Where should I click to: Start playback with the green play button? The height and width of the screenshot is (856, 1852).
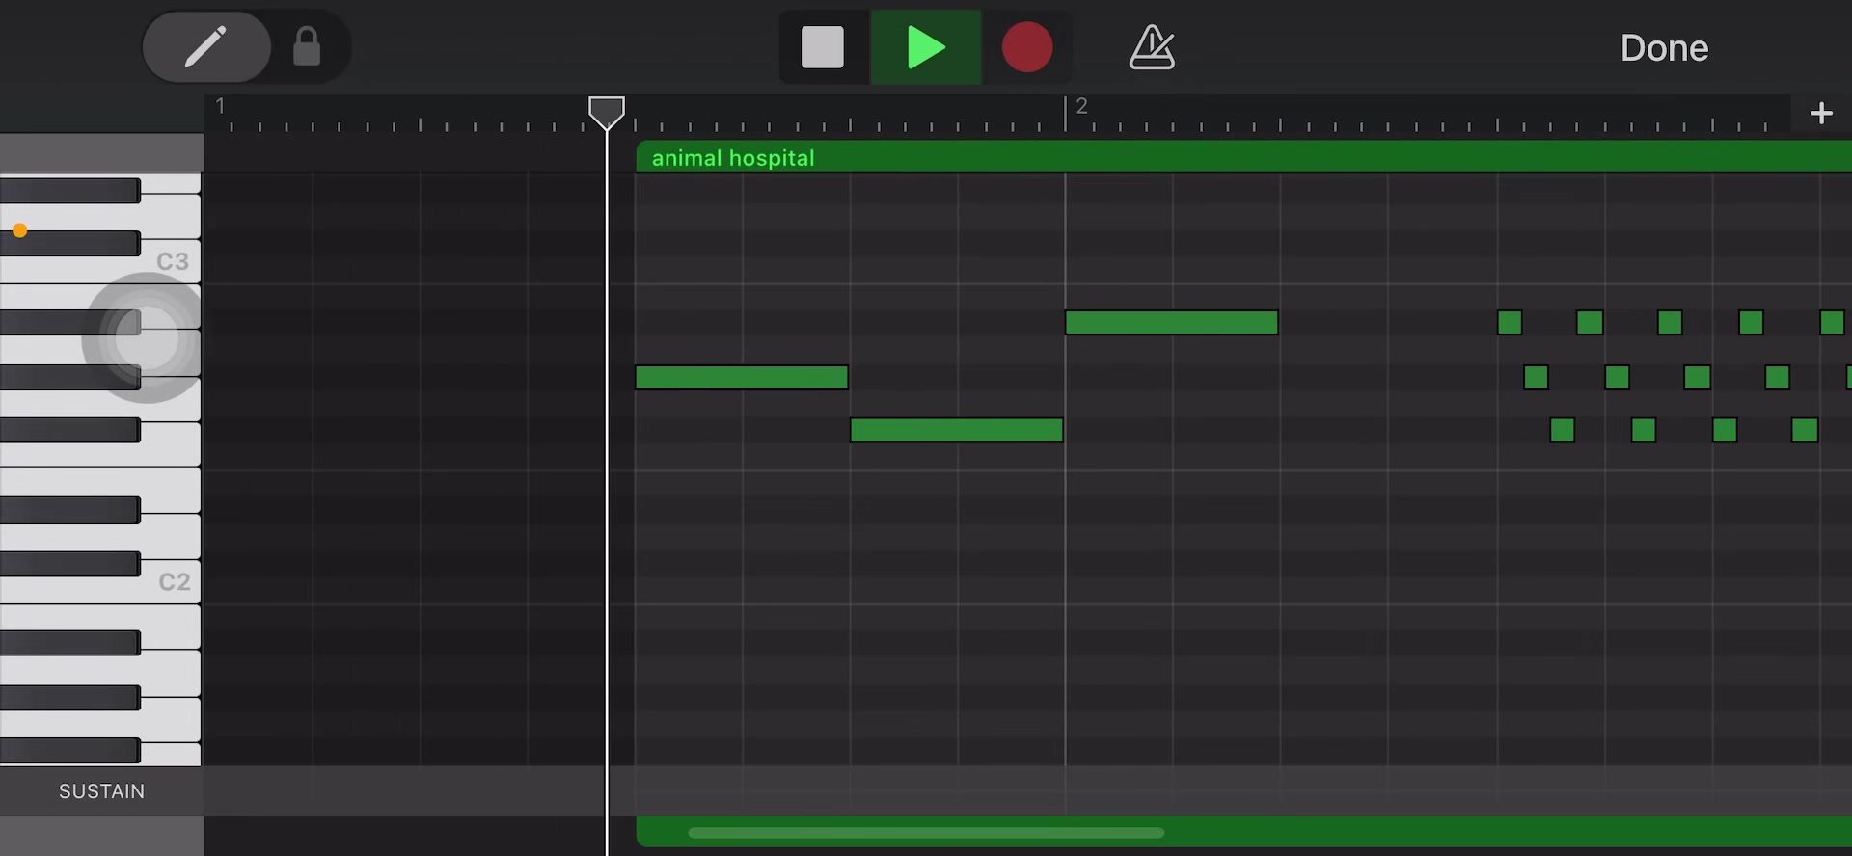click(x=926, y=47)
